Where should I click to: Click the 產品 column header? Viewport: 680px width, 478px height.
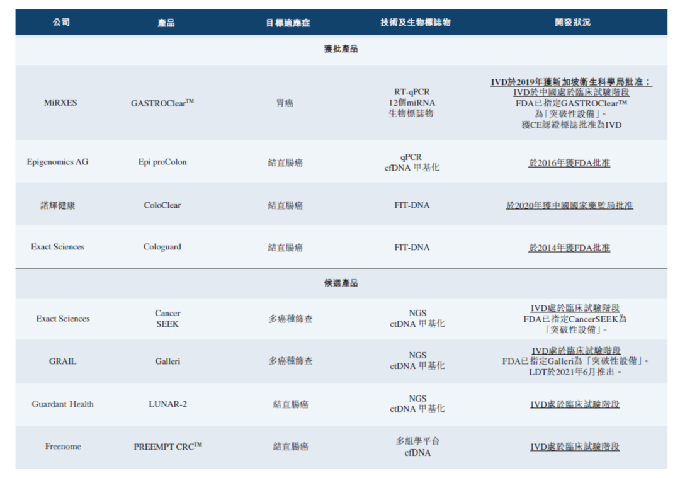pyautogui.click(x=166, y=23)
